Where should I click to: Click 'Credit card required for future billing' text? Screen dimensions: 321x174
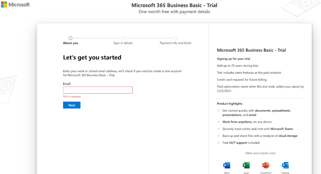pos(242,80)
